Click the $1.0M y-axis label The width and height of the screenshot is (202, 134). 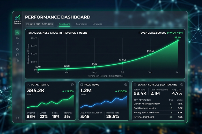coord(34,62)
